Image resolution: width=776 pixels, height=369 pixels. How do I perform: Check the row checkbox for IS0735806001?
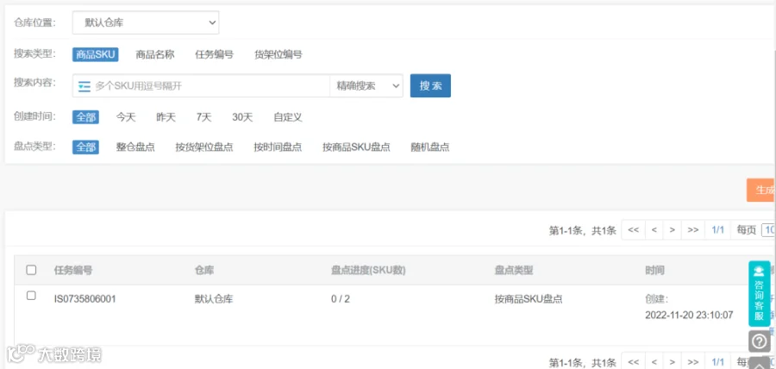tap(31, 296)
